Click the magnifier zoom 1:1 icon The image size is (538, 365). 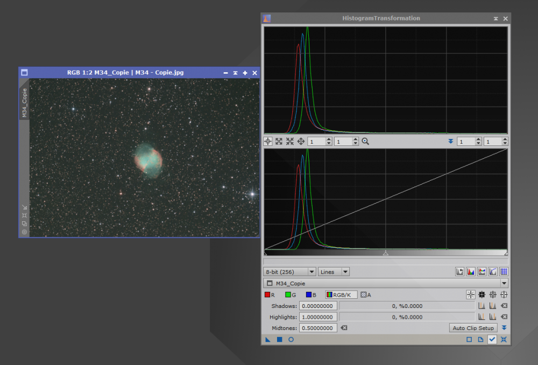[x=365, y=142]
